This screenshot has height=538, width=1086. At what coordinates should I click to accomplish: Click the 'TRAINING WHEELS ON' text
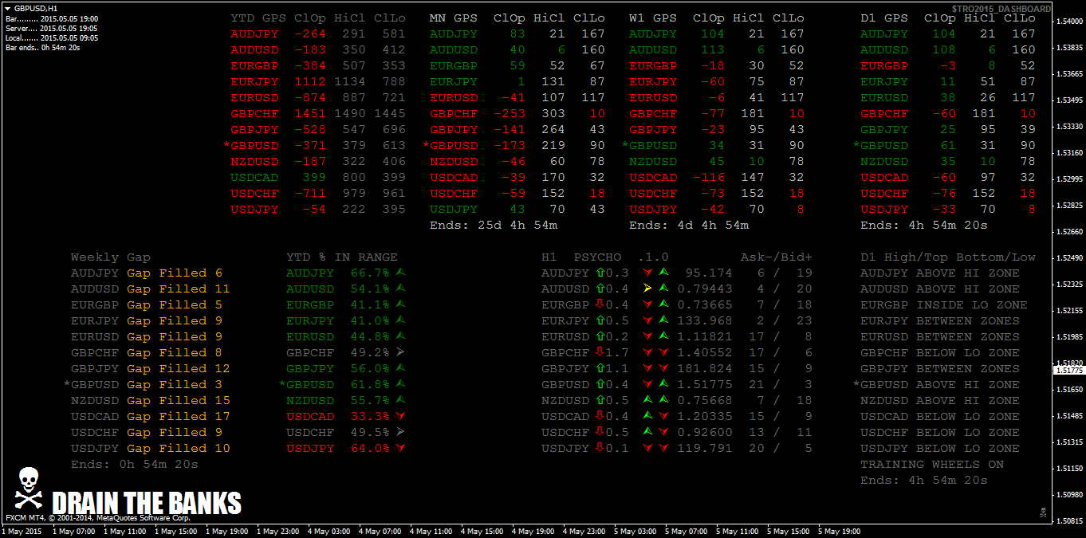[x=932, y=464]
